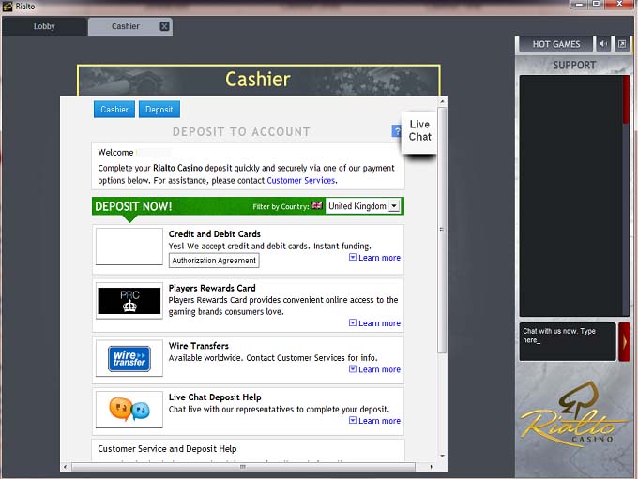Click the Live Chat speech bubbles icon
This screenshot has height=479, width=638.
click(x=129, y=410)
